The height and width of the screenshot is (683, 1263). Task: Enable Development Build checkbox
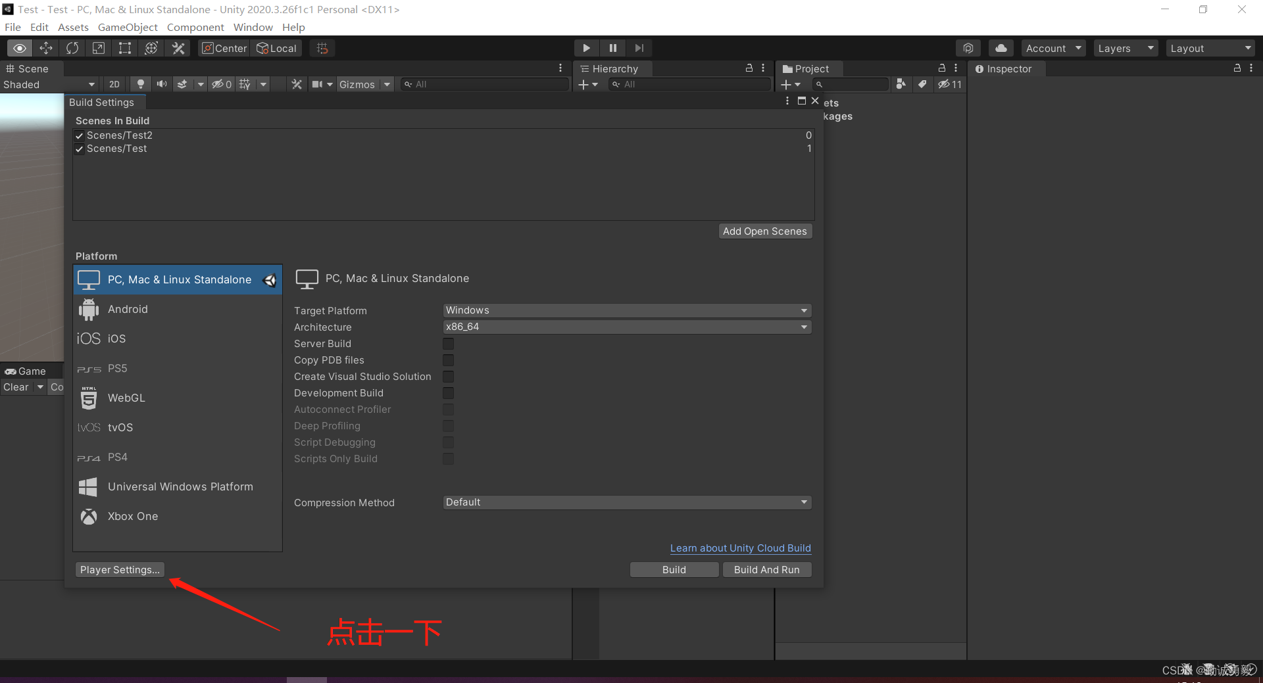(449, 393)
